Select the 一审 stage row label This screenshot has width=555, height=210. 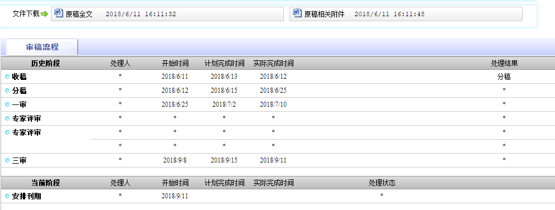19,104
